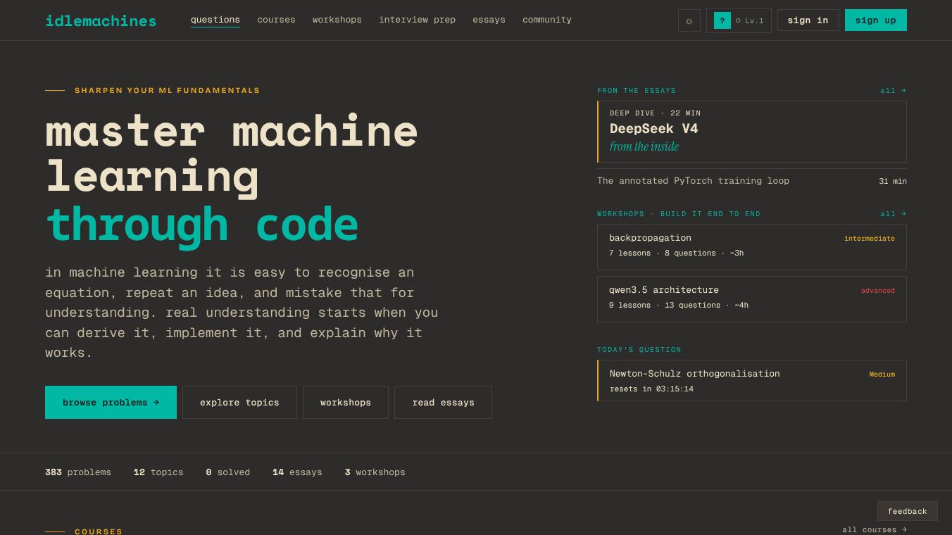Image resolution: width=952 pixels, height=535 pixels.
Task: Click the 31 min reading time
Action: pyautogui.click(x=893, y=182)
